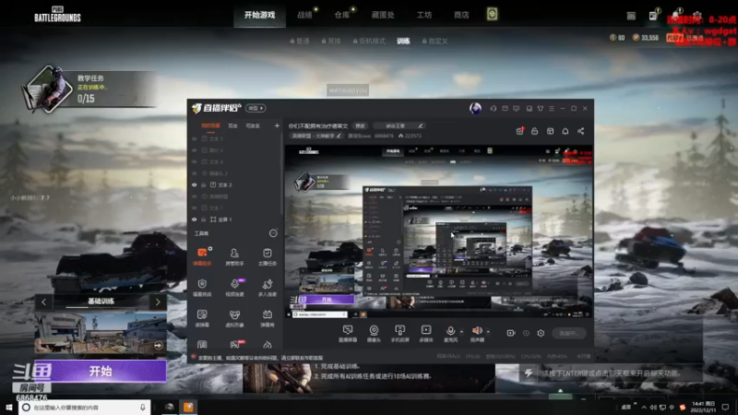Click the layout panel icon beside the padlock
The image size is (738, 415).
[550, 131]
